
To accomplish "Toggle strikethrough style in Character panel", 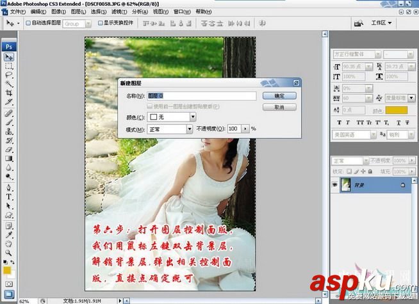I will [x=407, y=122].
